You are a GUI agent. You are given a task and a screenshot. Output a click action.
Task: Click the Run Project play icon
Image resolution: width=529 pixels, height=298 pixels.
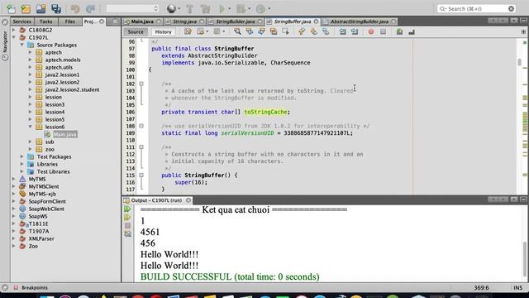tap(222, 8)
